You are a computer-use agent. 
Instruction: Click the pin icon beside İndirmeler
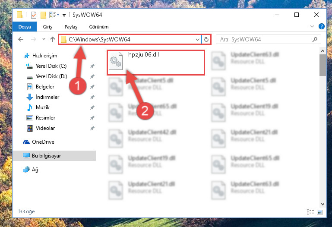pyautogui.click(x=92, y=97)
